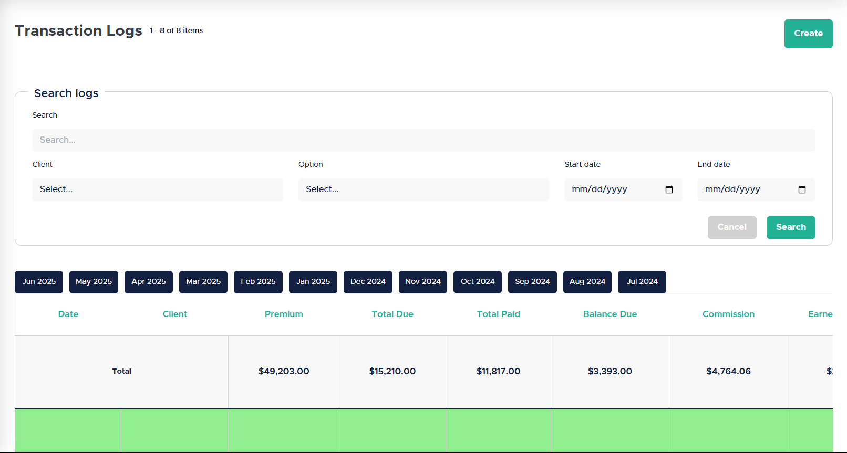Sort by the Premium column header

click(x=284, y=314)
